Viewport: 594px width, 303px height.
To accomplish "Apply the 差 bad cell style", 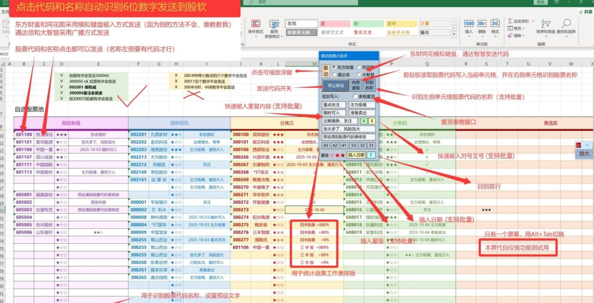I will pos(334,24).
